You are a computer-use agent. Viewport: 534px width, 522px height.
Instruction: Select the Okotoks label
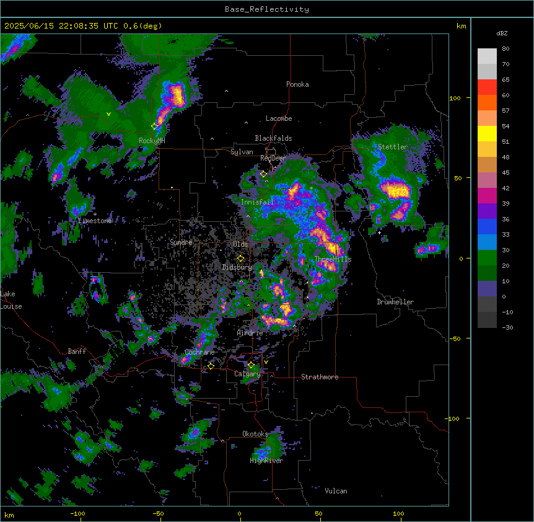click(255, 434)
